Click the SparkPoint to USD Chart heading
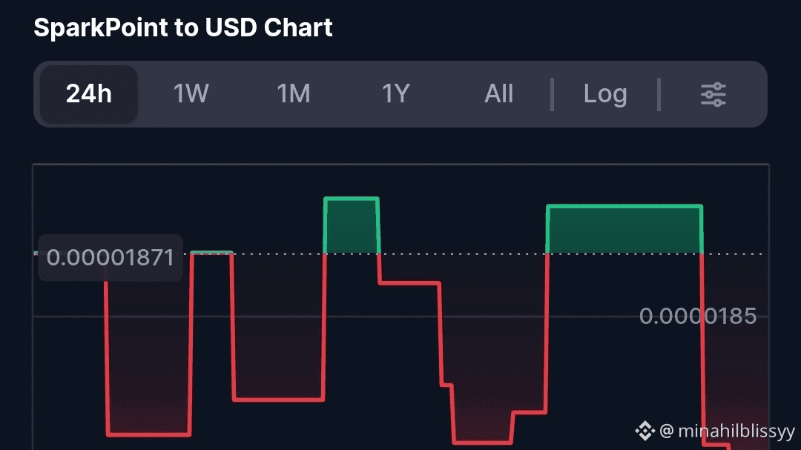The image size is (801, 450). click(183, 28)
